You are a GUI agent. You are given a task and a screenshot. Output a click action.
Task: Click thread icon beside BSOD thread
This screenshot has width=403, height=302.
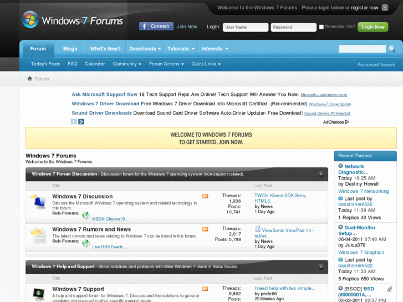pos(340,288)
